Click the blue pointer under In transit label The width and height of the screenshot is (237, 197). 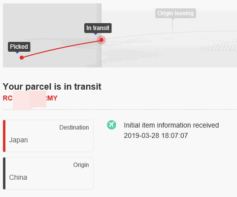tap(96, 34)
